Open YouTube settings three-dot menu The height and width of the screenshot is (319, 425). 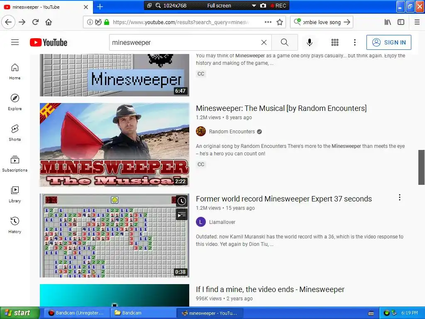click(355, 42)
